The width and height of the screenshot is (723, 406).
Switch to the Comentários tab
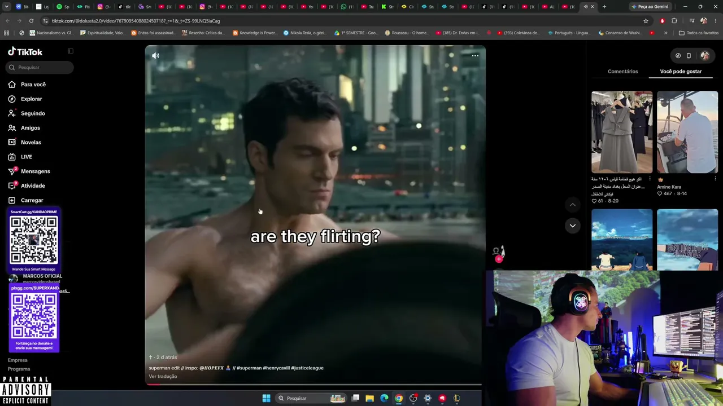[622, 72]
